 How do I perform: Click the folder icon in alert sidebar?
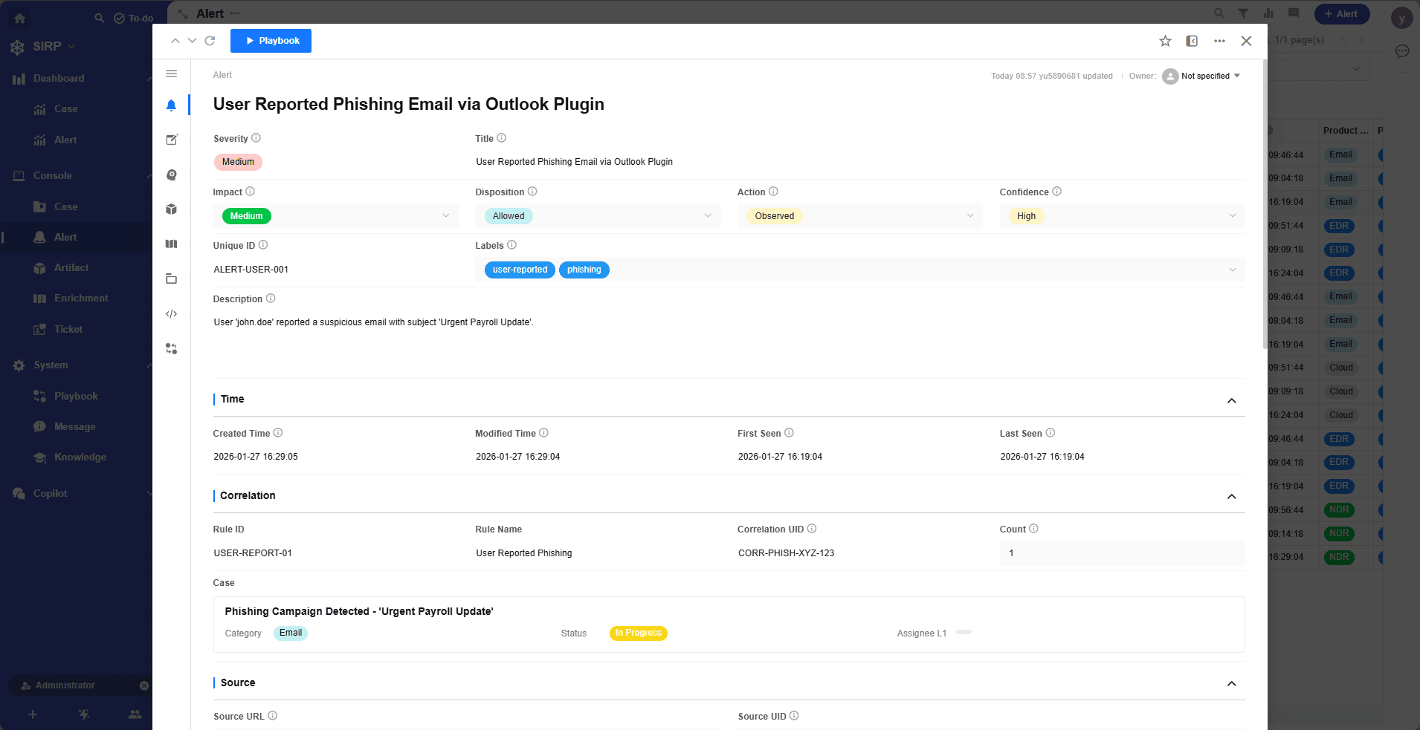[x=171, y=279]
